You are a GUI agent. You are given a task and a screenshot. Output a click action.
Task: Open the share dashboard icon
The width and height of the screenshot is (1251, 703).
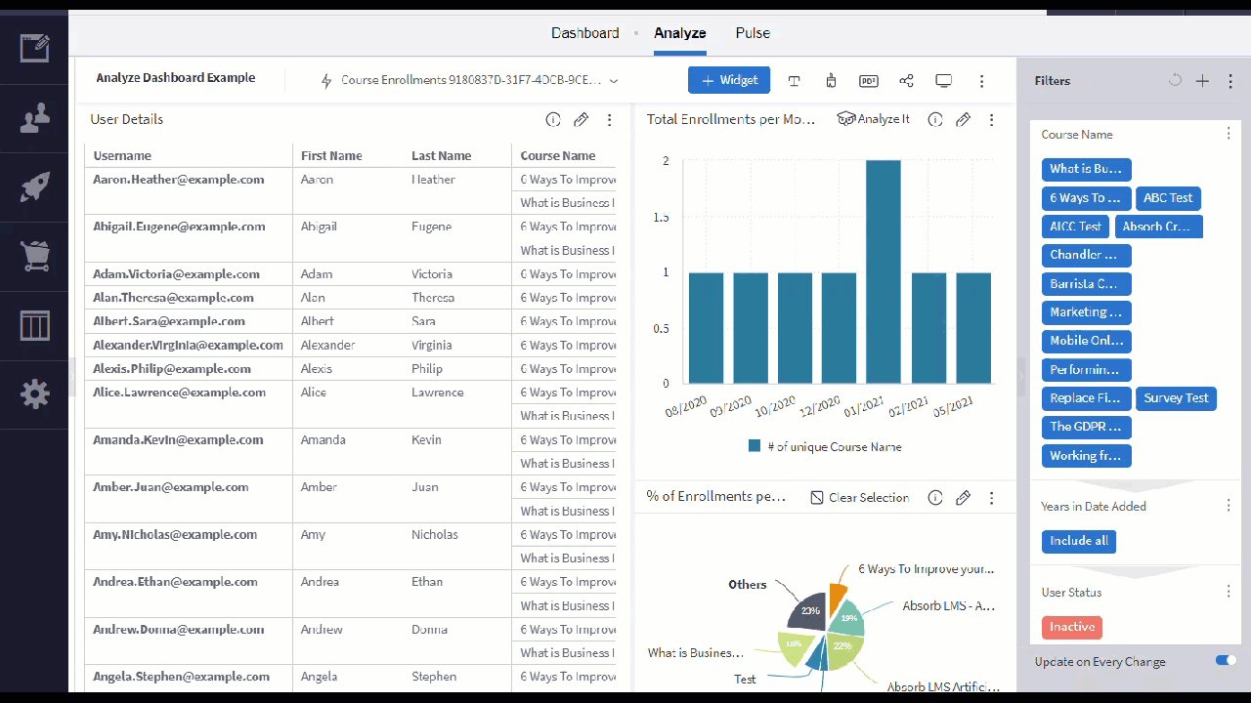coord(906,81)
